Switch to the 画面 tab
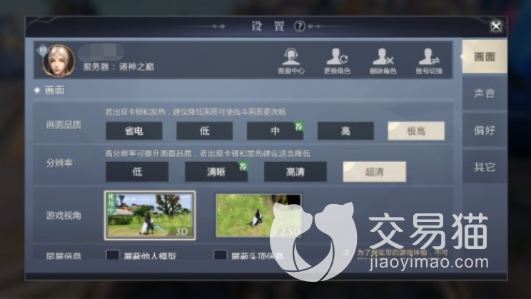This screenshot has height=299, width=531. pyautogui.click(x=485, y=56)
